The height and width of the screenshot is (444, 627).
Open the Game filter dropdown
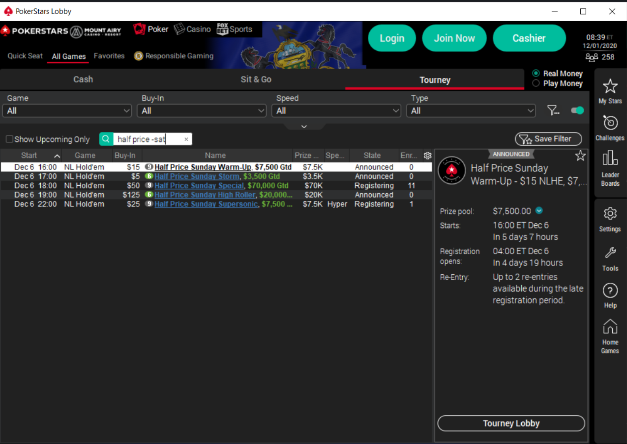tap(67, 111)
